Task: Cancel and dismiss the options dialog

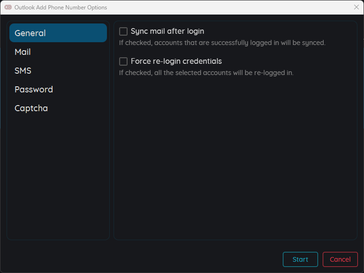Action: [x=340, y=259]
